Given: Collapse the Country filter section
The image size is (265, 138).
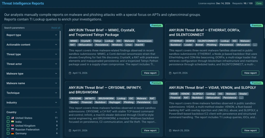Looking at the screenshot, I should click(x=56, y=112).
